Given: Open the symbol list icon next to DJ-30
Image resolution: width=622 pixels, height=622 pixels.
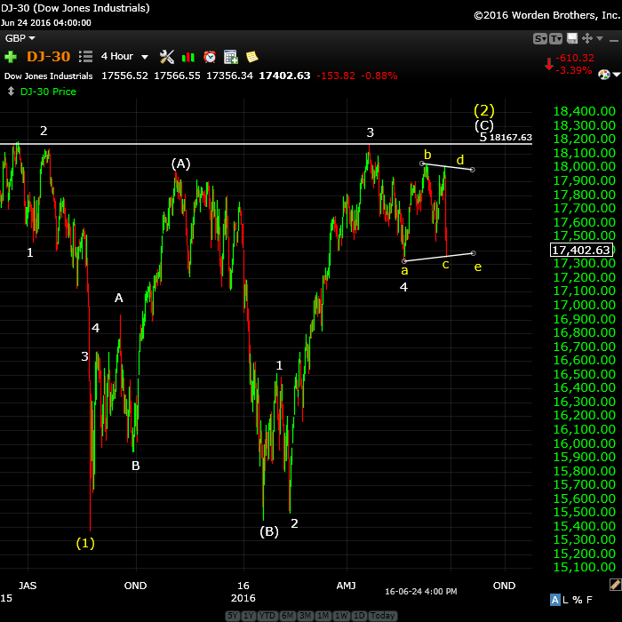Looking at the screenshot, I should [x=85, y=57].
